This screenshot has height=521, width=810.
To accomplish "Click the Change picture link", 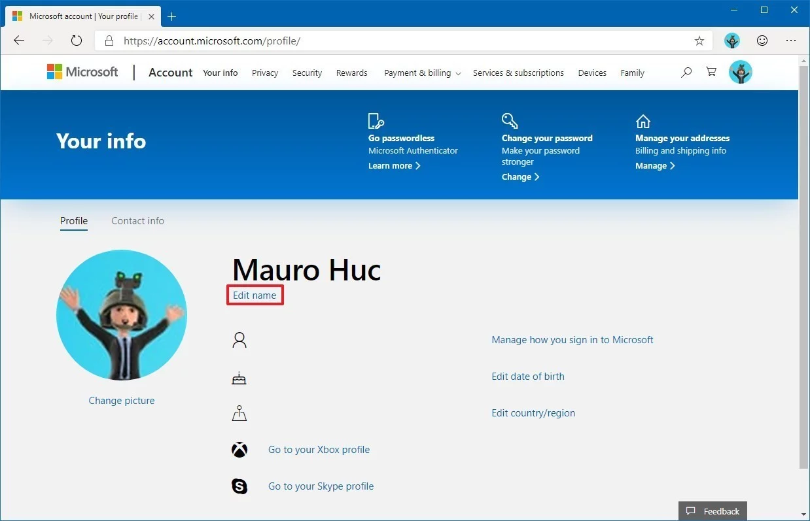I will coord(122,401).
